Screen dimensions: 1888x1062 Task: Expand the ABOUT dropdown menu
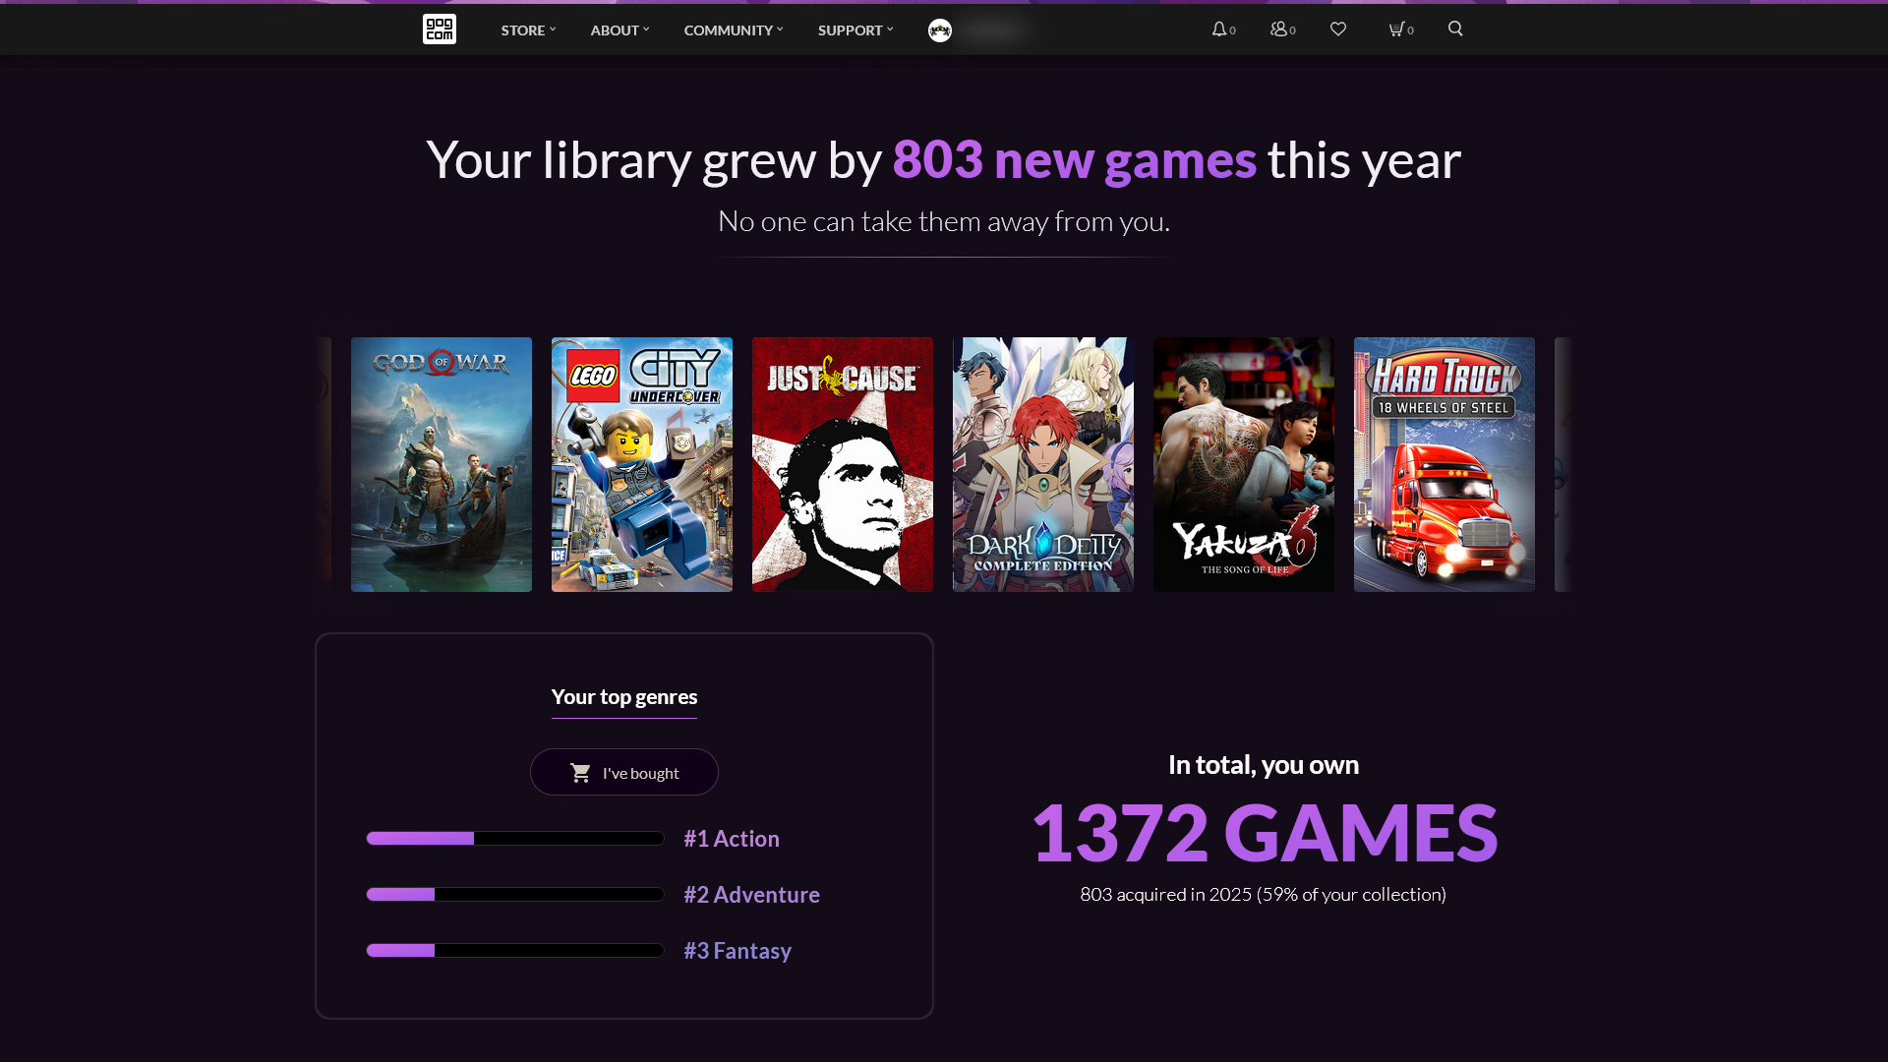(x=619, y=30)
